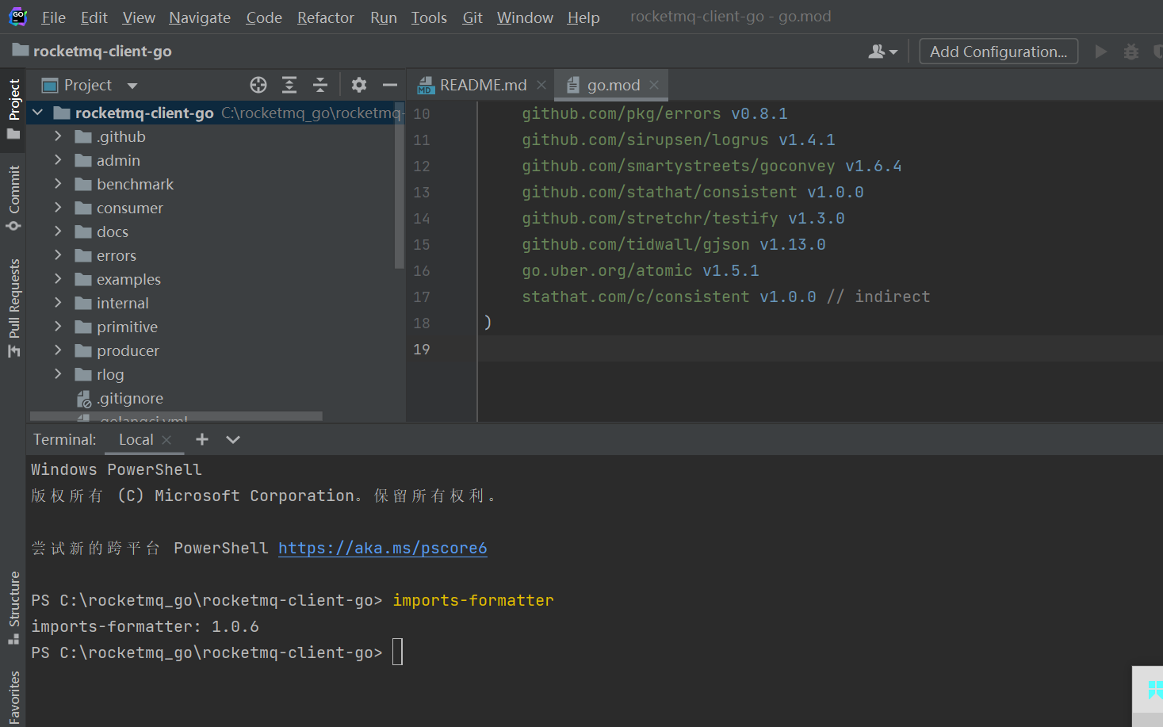Click the Project tree horizontal scrollbar
This screenshot has width=1163, height=727.
pos(176,416)
